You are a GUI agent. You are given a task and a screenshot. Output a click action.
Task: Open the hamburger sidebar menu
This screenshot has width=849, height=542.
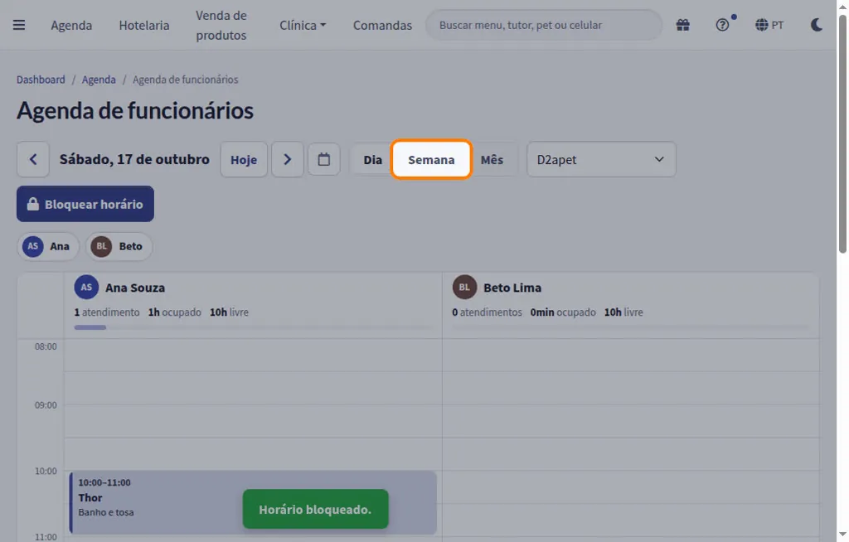(19, 25)
